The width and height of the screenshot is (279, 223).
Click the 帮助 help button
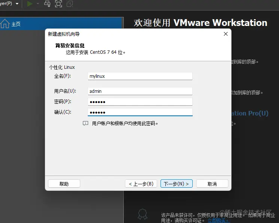pyautogui.click(x=64, y=184)
